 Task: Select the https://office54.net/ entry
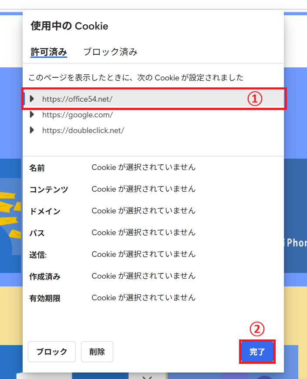(78, 99)
